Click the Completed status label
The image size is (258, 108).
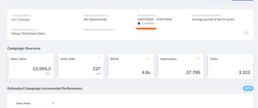click(x=148, y=23)
